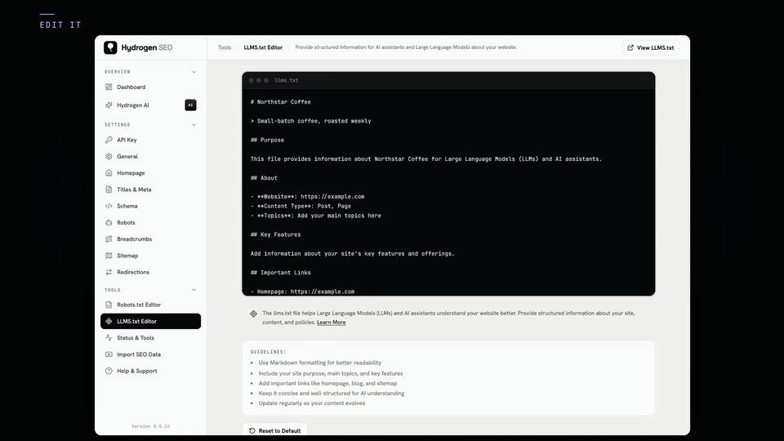Screen dimensions: 784x441
Task: Click the View LLMS.txt button
Action: click(651, 47)
